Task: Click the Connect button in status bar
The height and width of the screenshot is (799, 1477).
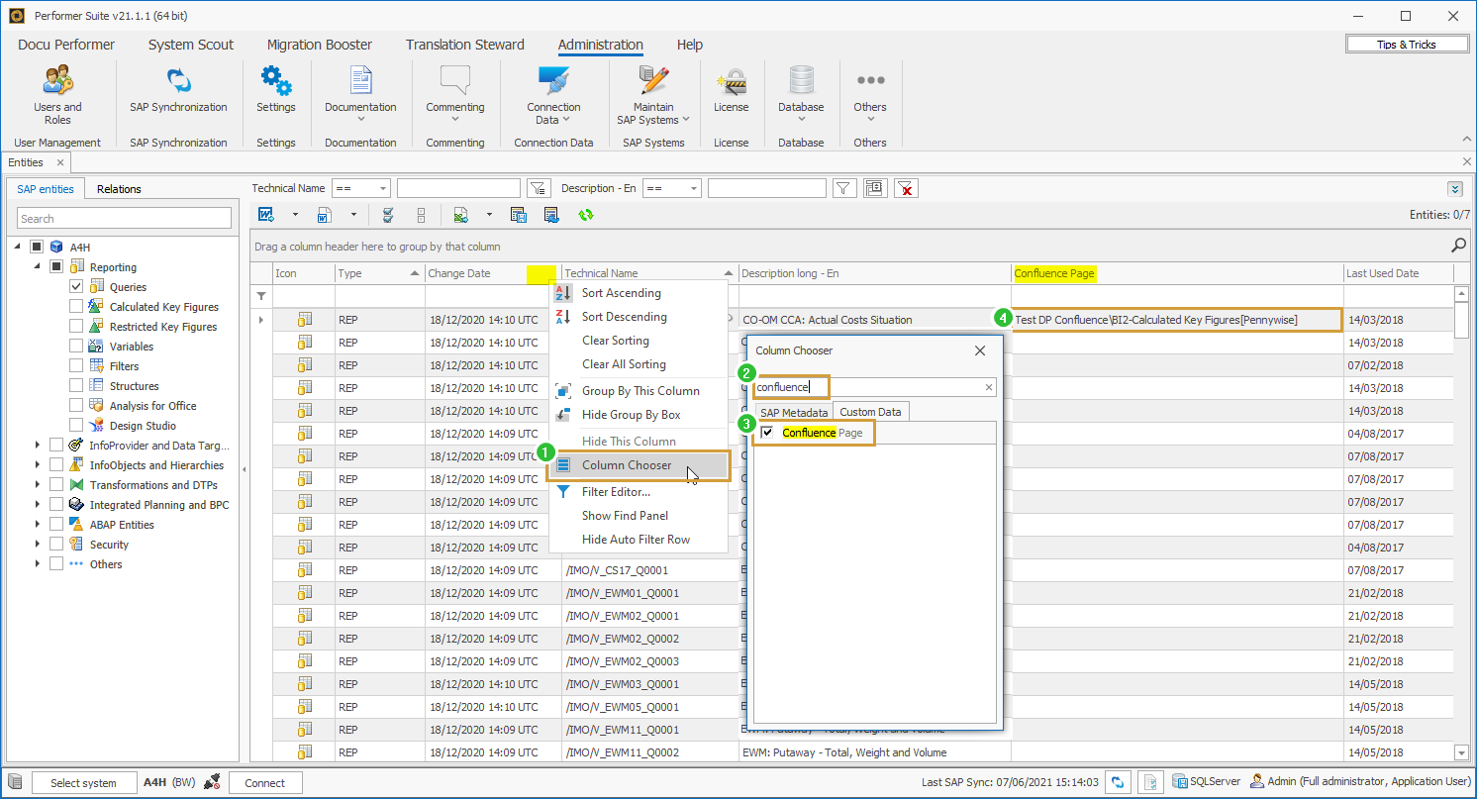Action: [x=264, y=783]
